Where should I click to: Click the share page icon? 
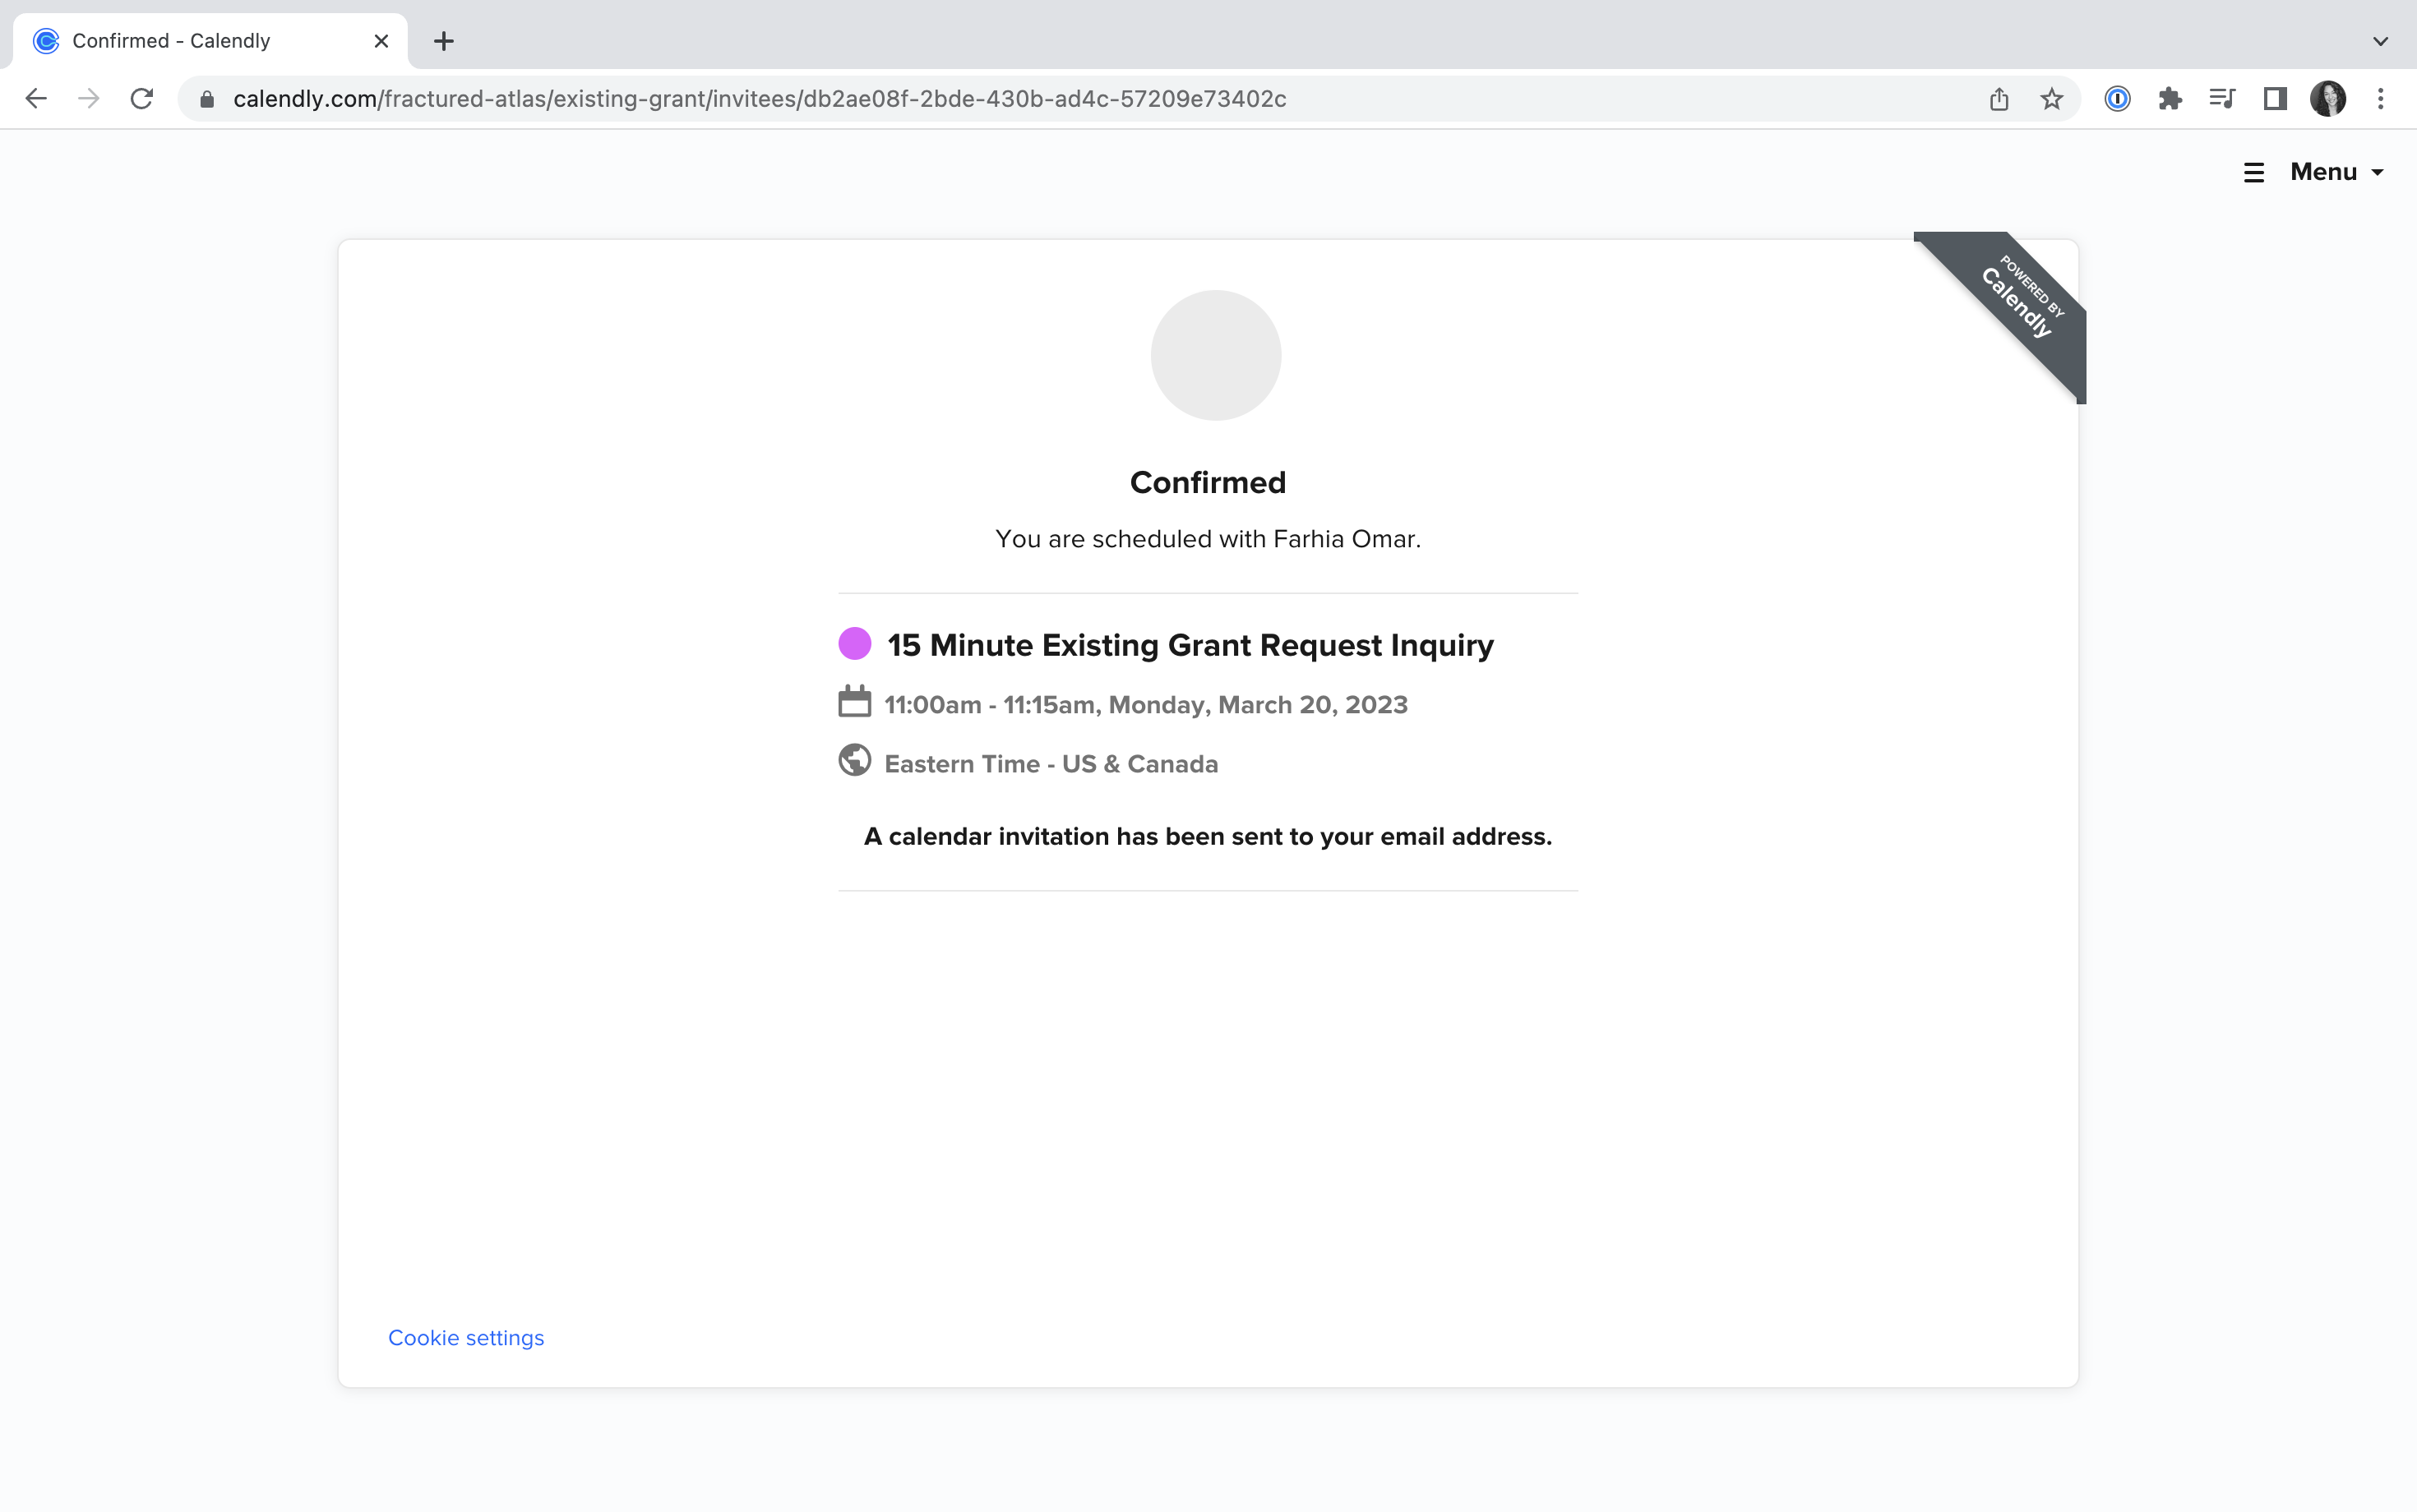[x=1999, y=98]
